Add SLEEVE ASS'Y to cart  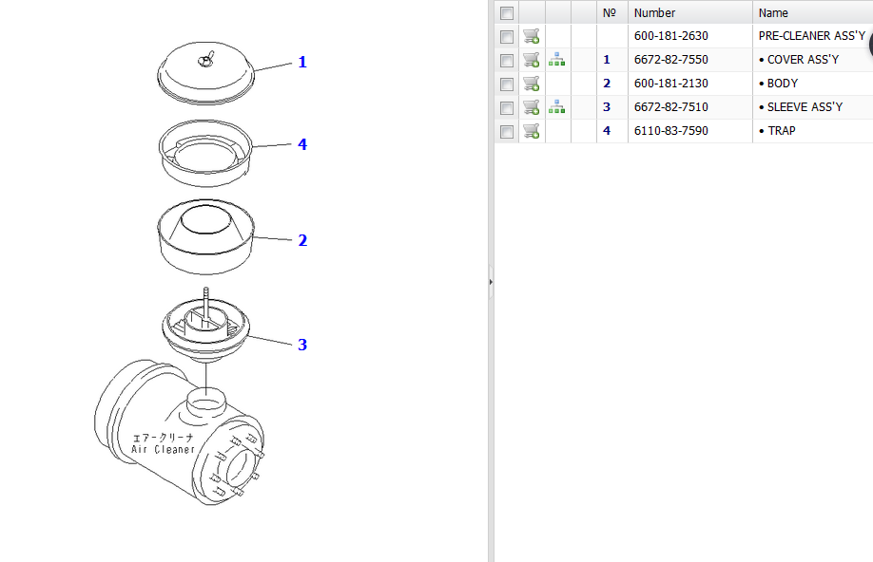point(532,107)
